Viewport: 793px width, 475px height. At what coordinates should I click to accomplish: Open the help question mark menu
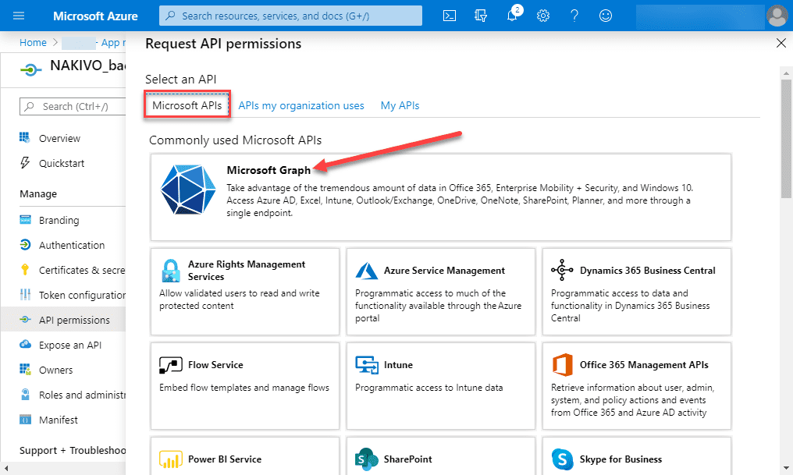(574, 16)
